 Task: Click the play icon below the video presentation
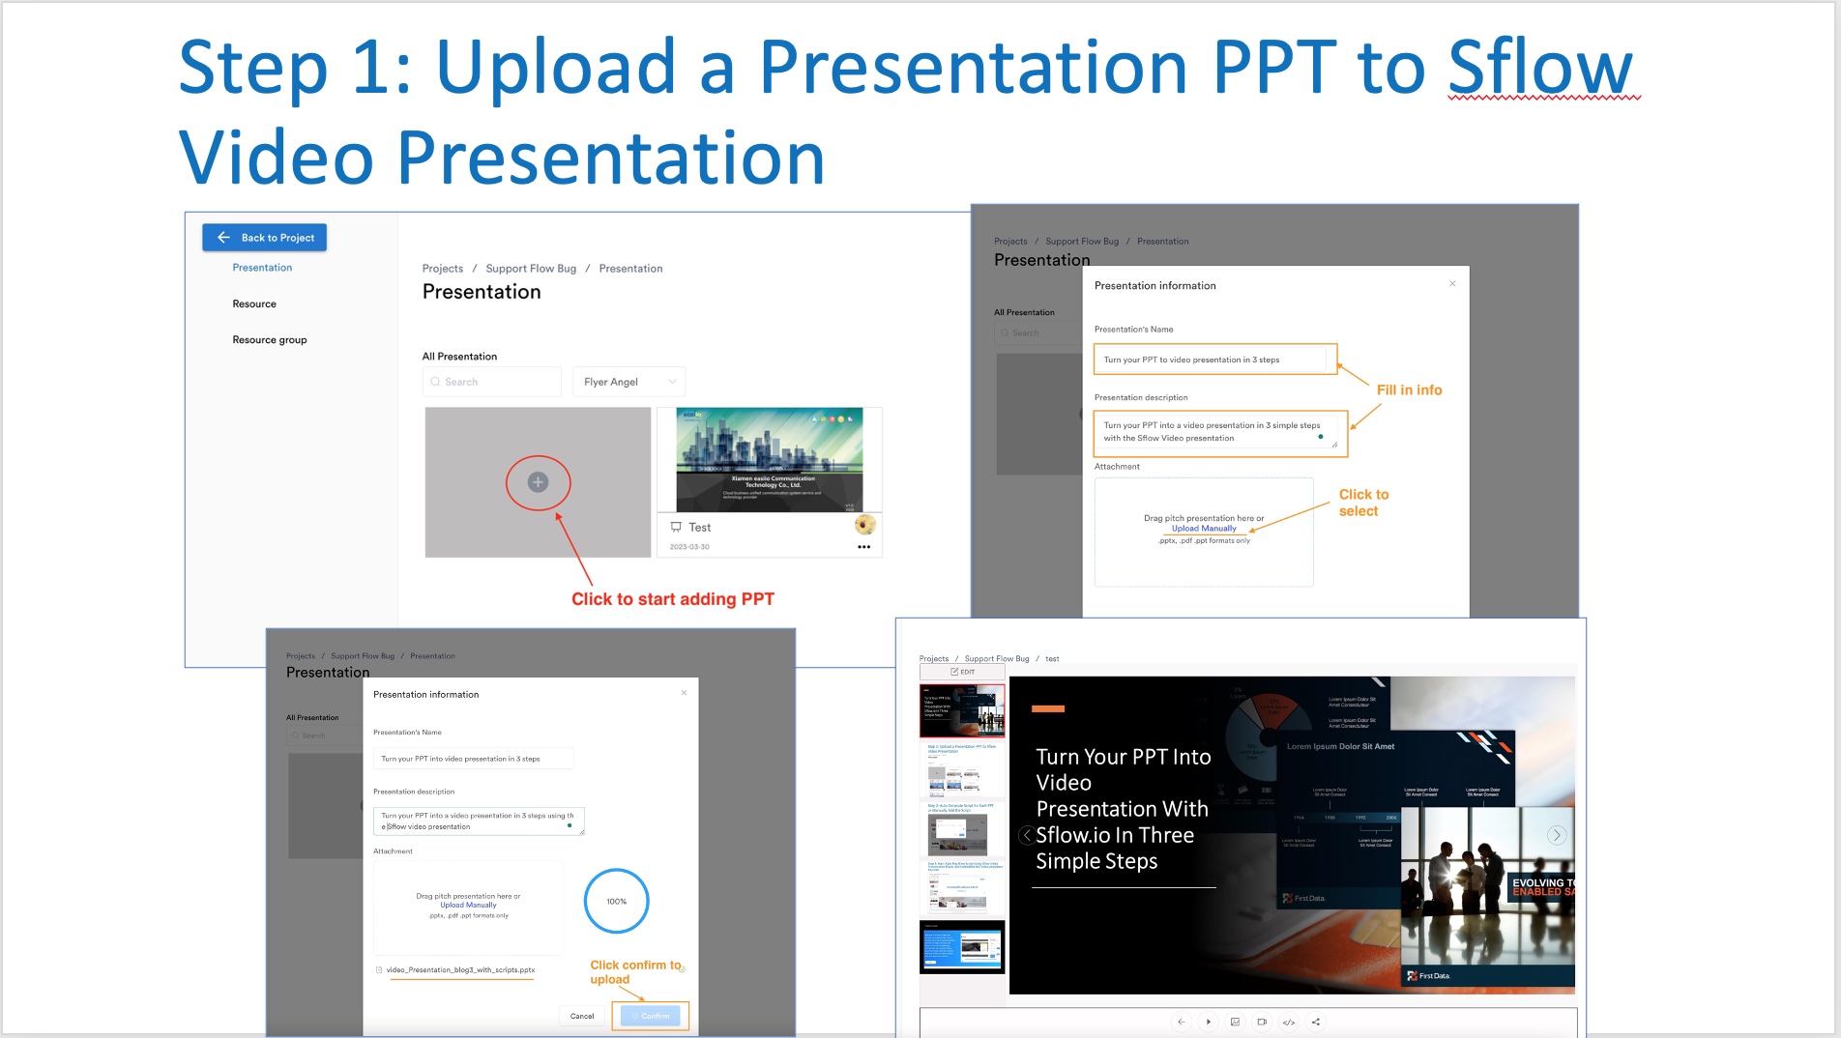click(x=1209, y=1021)
